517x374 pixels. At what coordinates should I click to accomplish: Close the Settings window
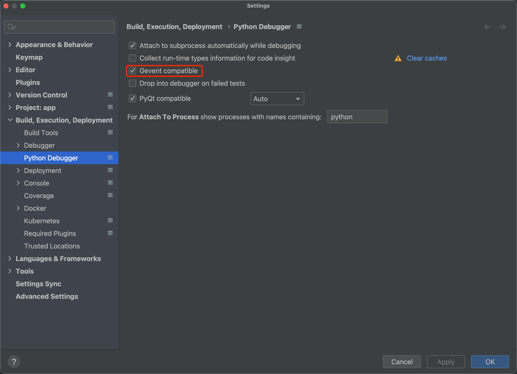[x=6, y=6]
